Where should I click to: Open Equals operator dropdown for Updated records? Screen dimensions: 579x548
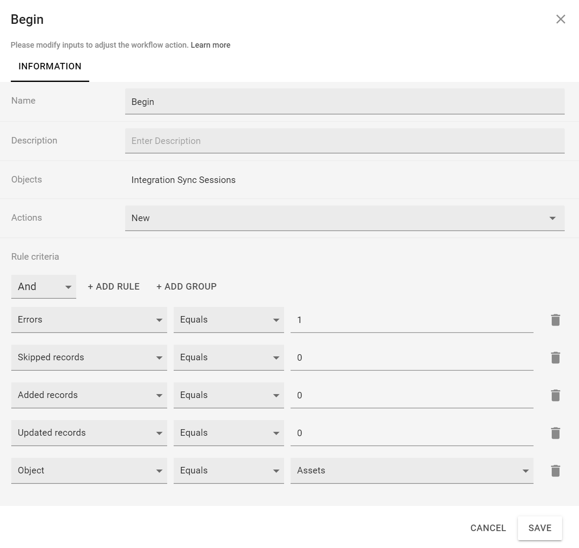pos(228,433)
